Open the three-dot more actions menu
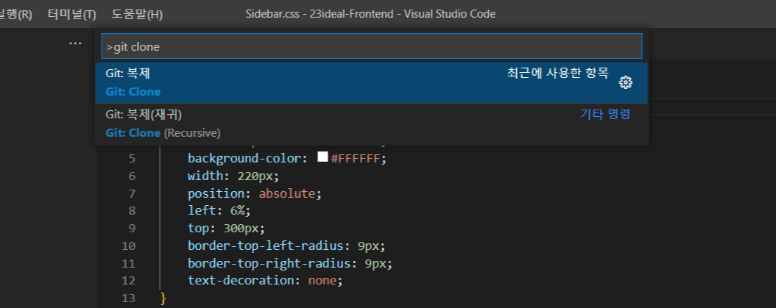The height and width of the screenshot is (308, 776). pos(75,43)
